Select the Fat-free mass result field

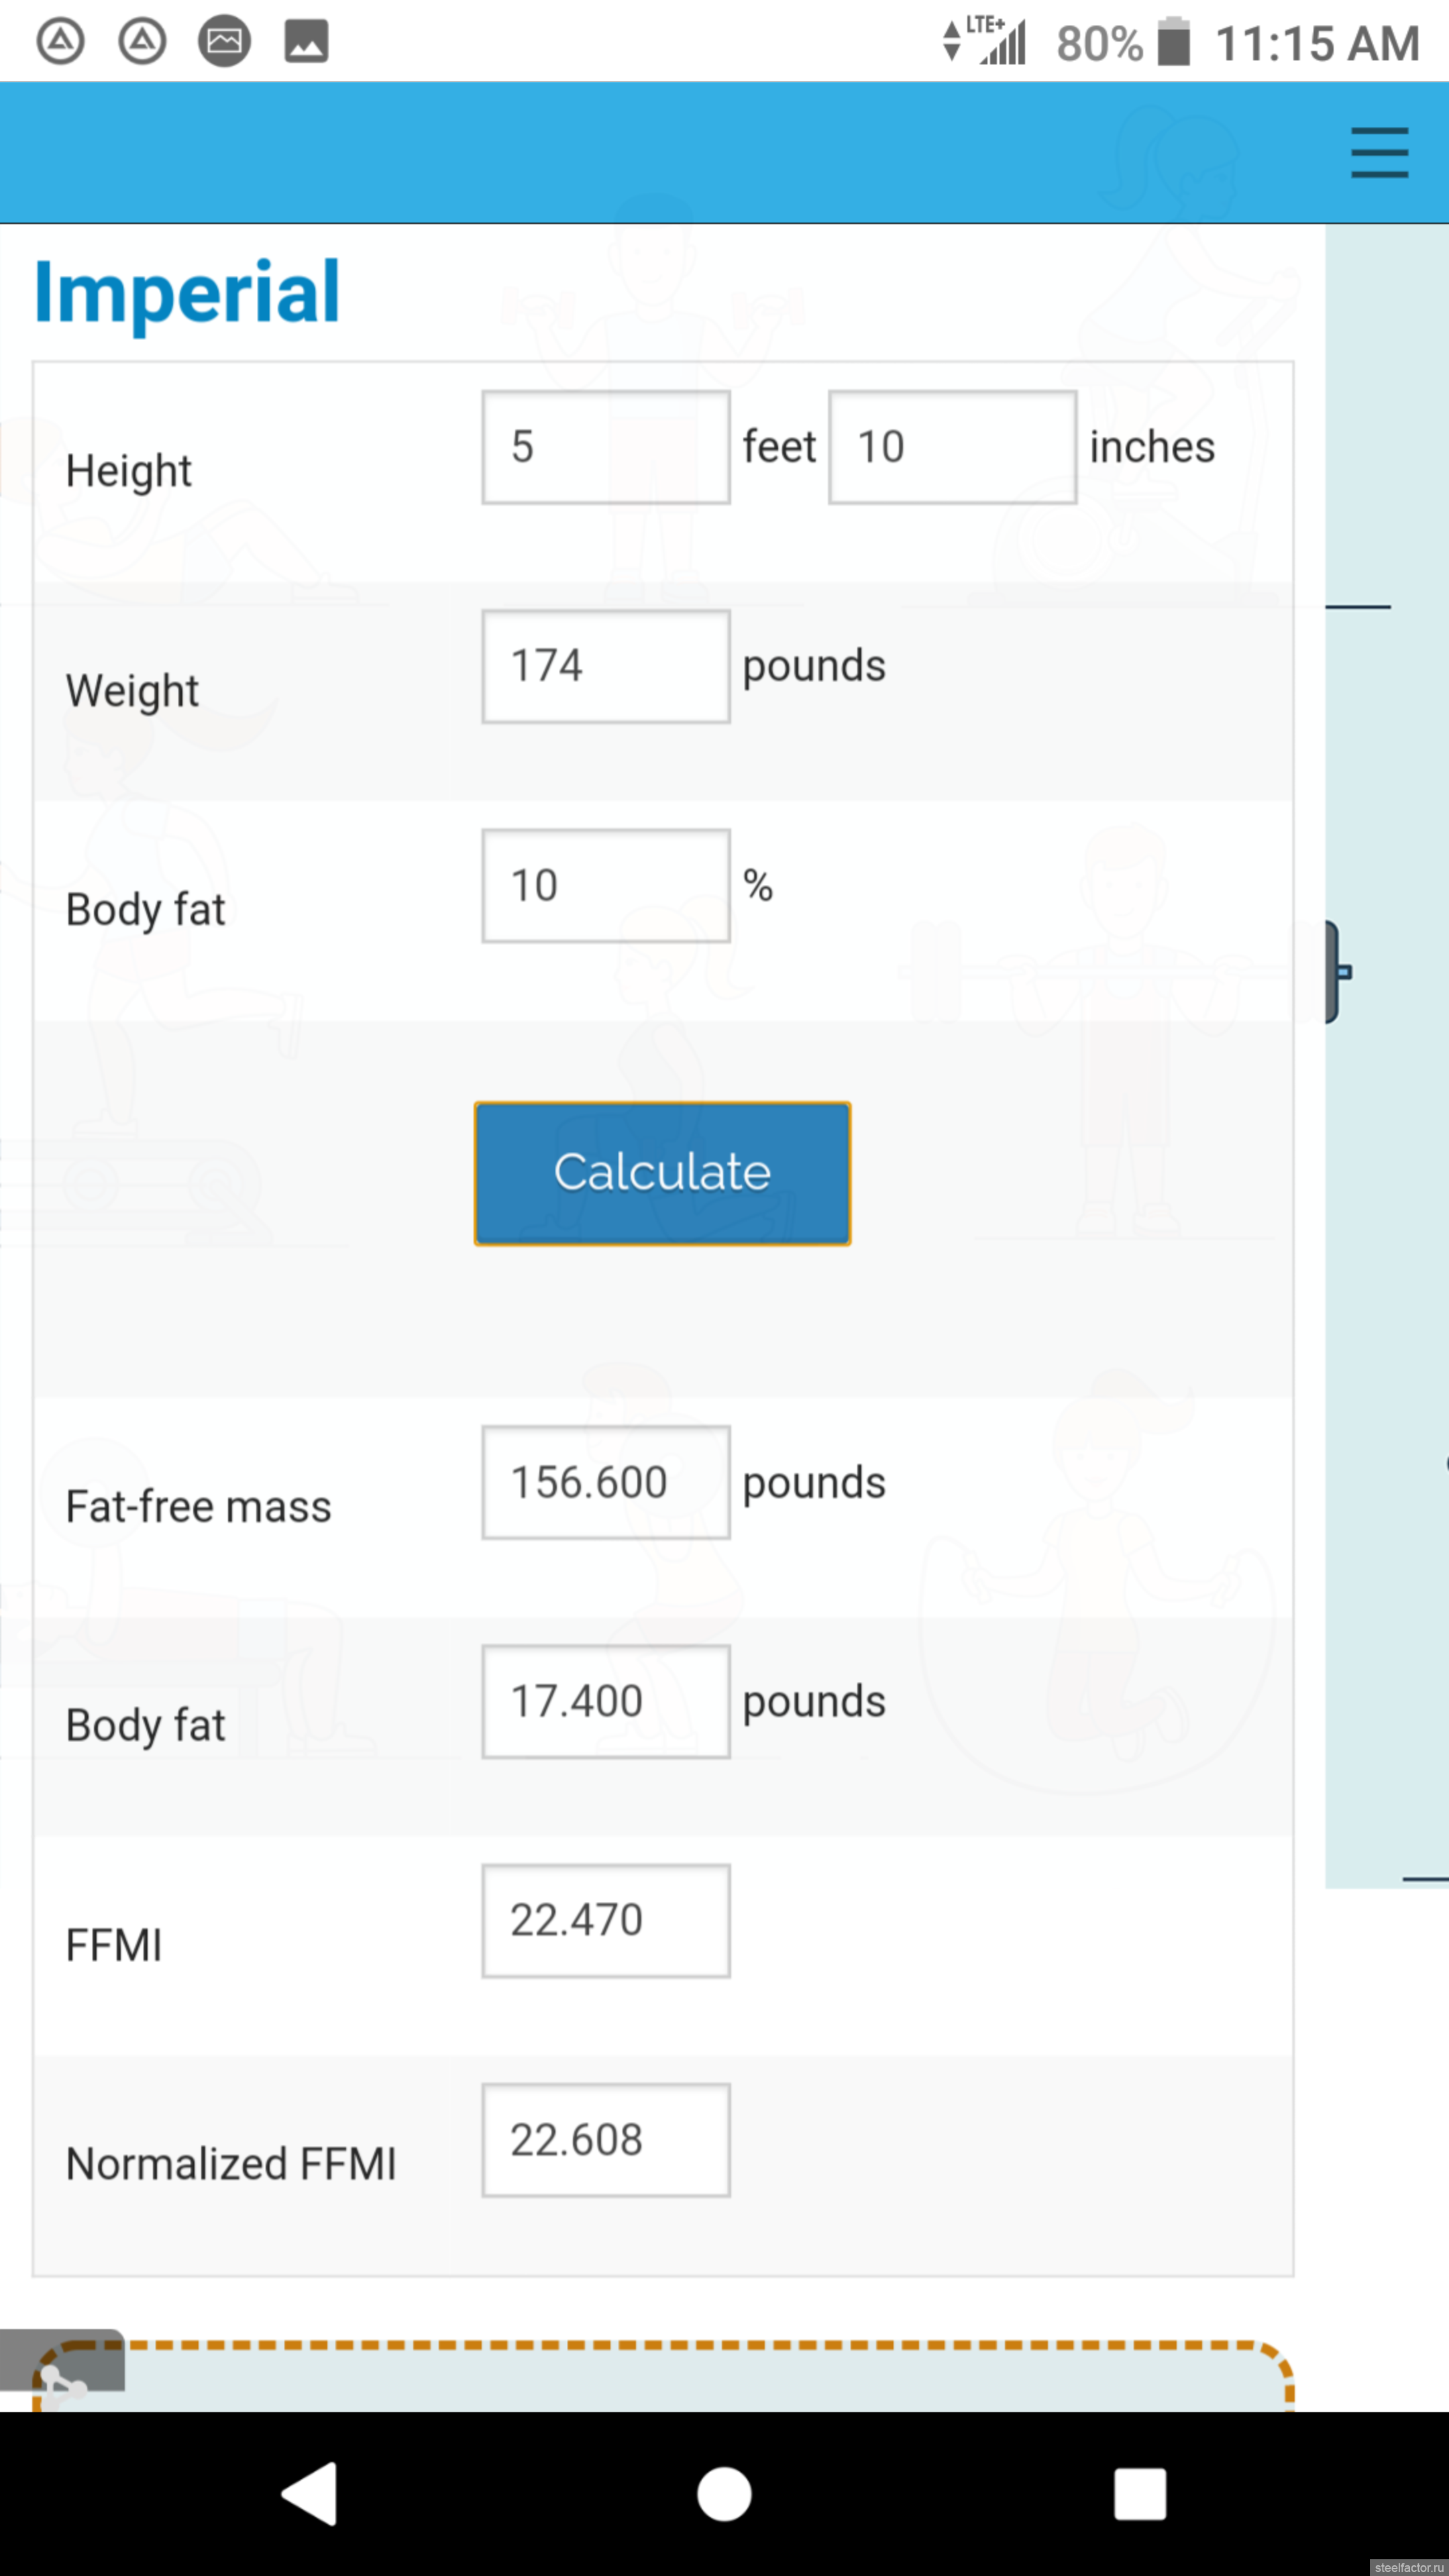pyautogui.click(x=605, y=1482)
